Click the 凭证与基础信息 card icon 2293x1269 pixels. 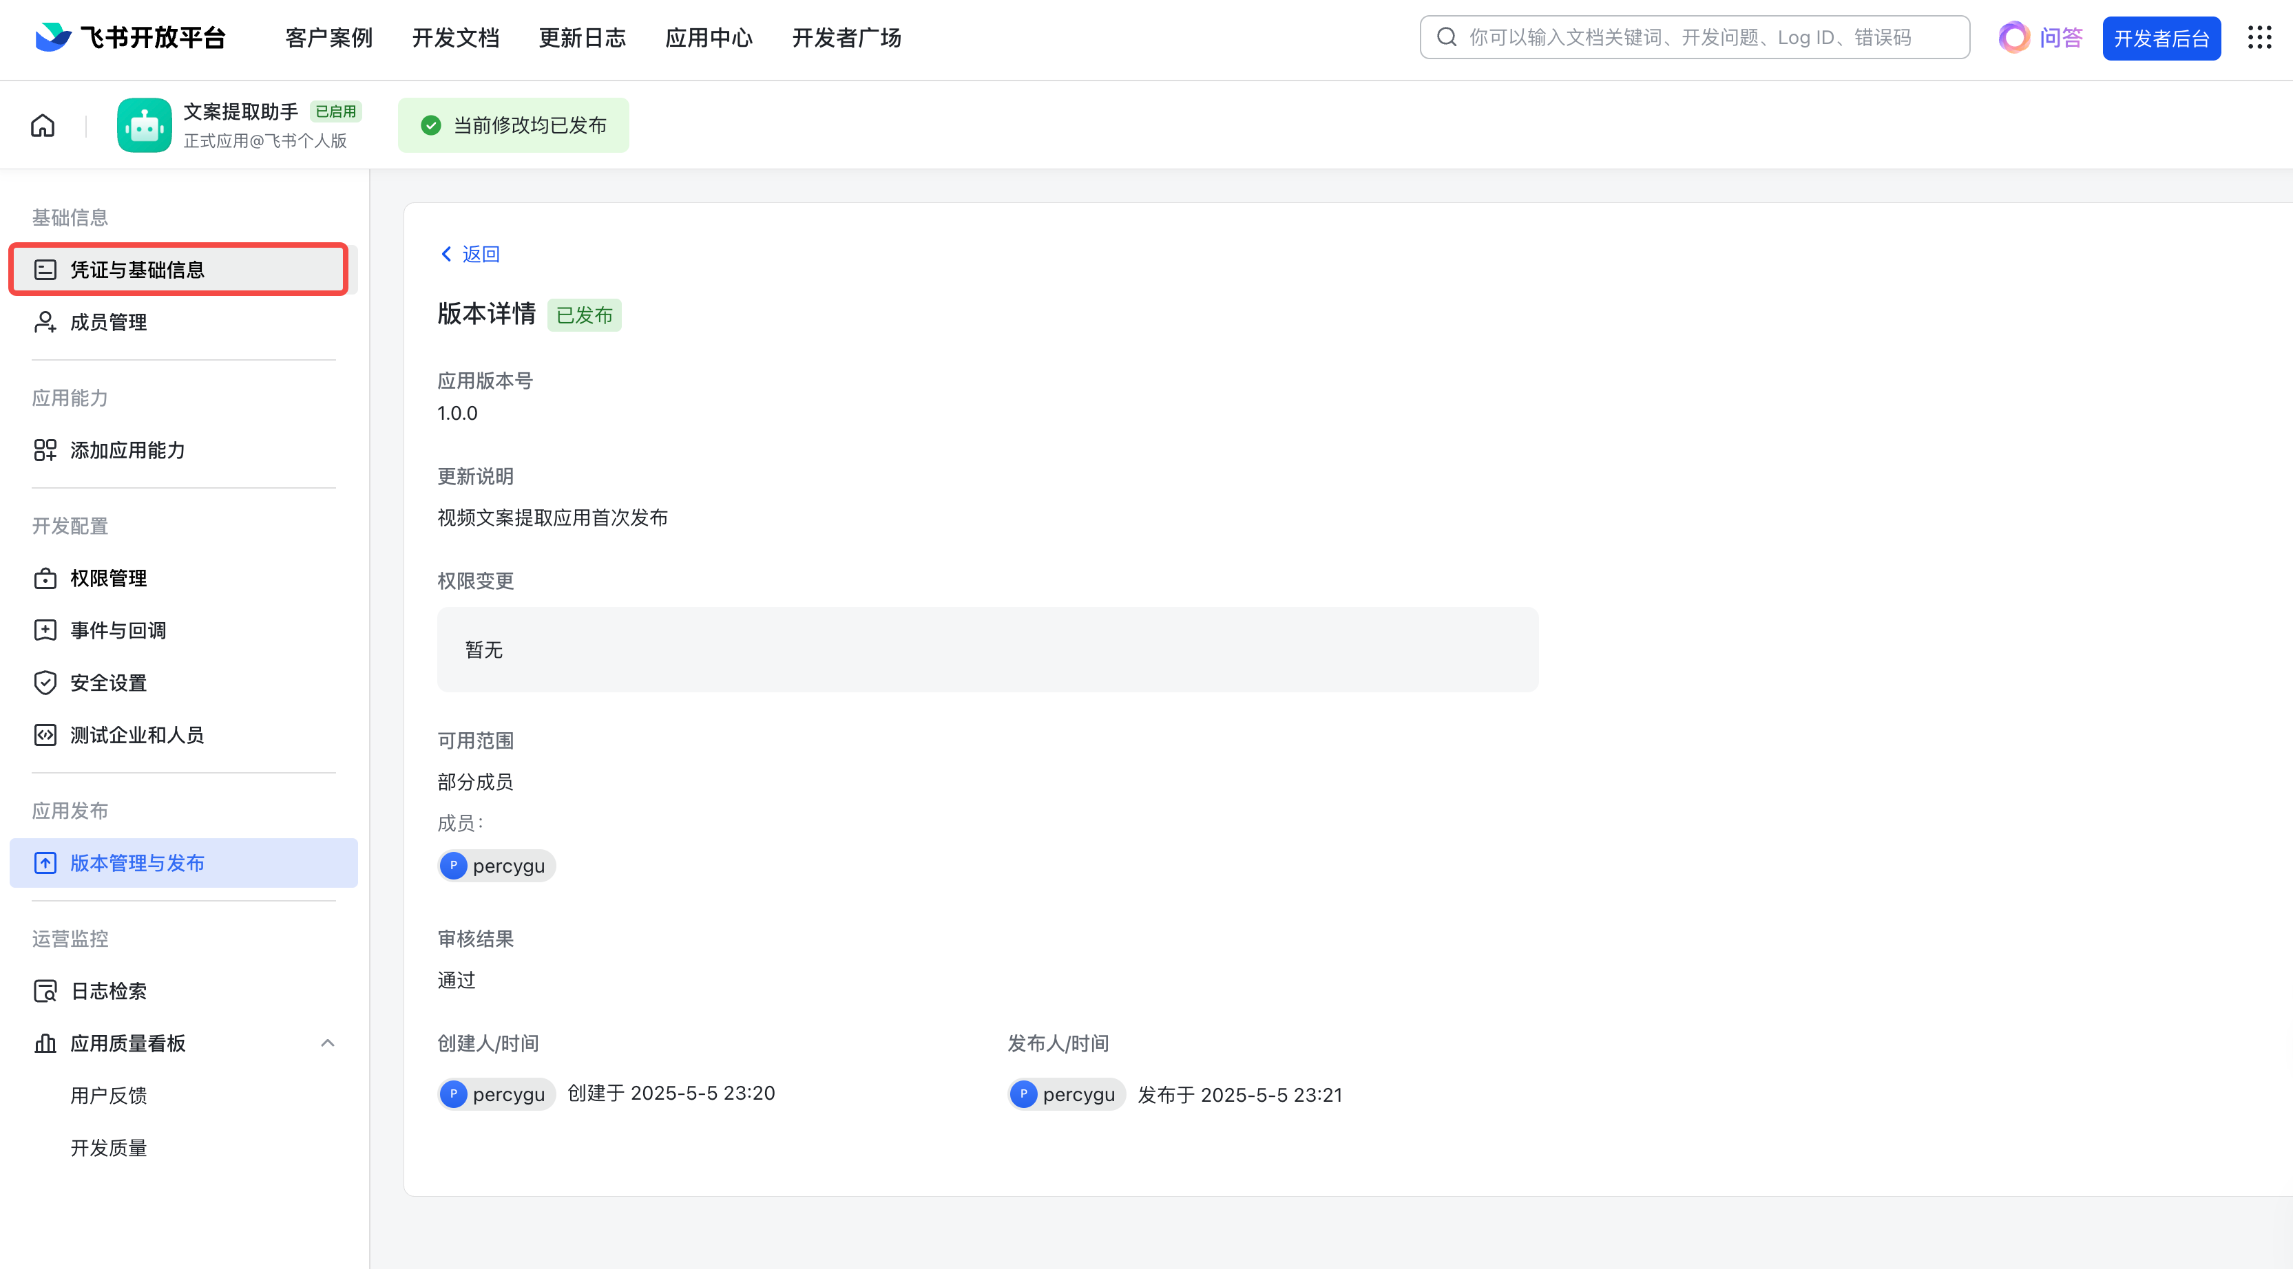coord(45,270)
